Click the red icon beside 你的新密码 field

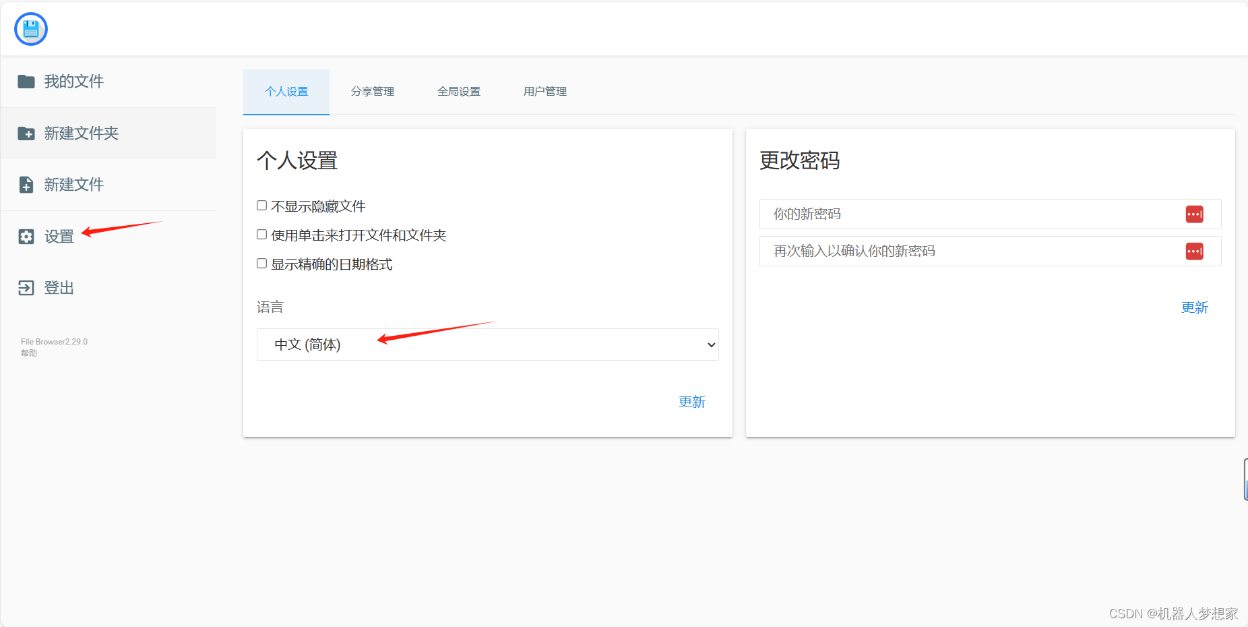coord(1195,214)
